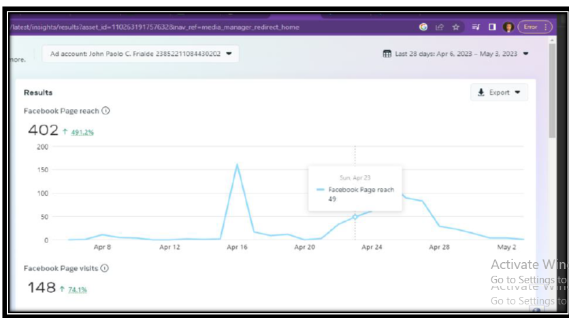The width and height of the screenshot is (569, 318).
Task: Click the 50 y-axis label
Action: pos(44,217)
